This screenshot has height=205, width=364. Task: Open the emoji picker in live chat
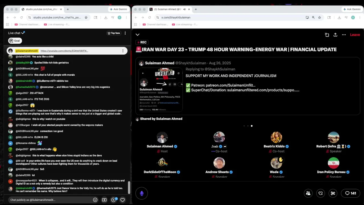[x=95, y=200]
